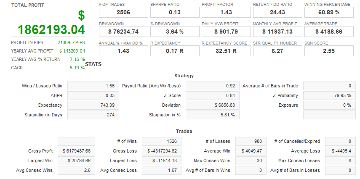The height and width of the screenshot is (179, 360).
Task: Select the Wins / Losses Ratio field
Action: click(91, 86)
